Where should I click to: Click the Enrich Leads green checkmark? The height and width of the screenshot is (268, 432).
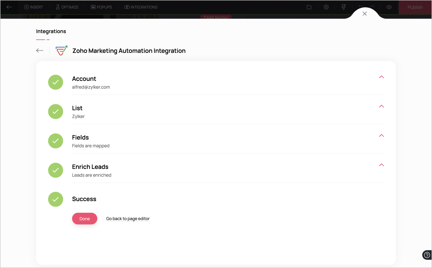click(x=56, y=170)
